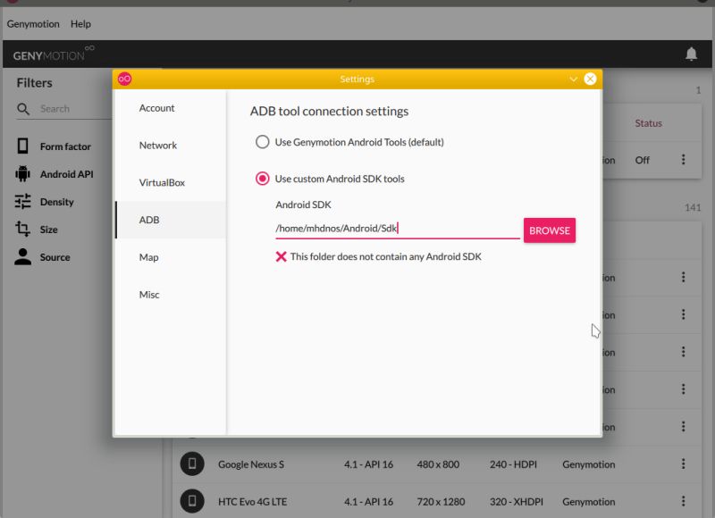Toggle the Off status of the device
Viewport: 715px width, 518px height.
643,160
